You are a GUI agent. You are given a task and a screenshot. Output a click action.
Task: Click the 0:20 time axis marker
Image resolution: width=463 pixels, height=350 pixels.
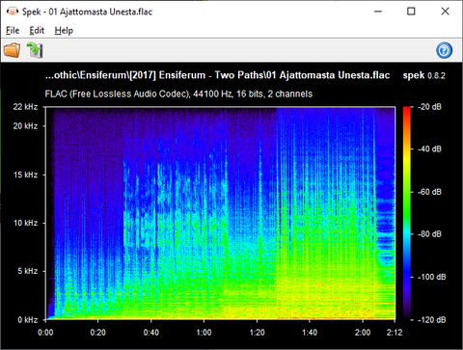click(97, 333)
